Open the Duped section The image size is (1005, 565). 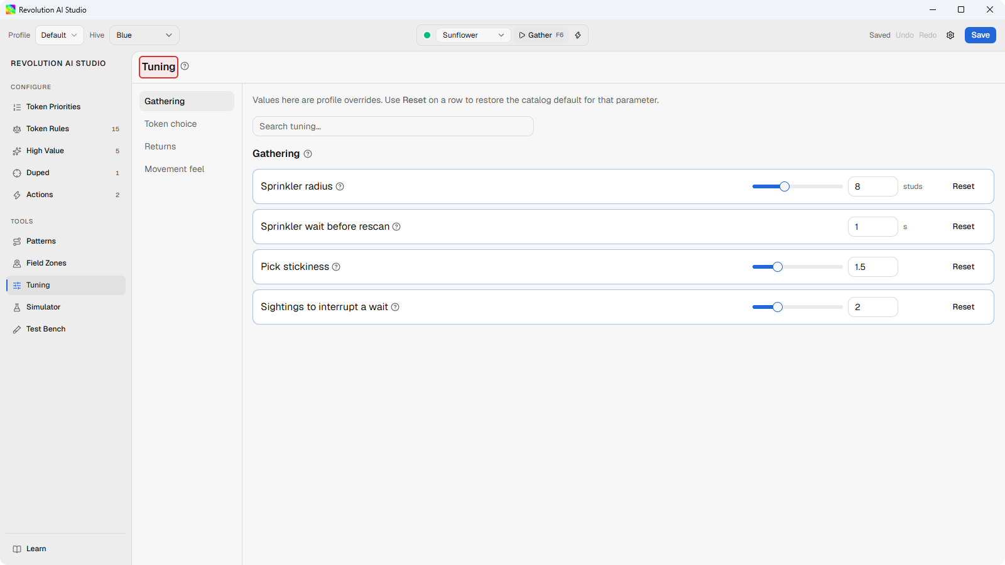click(66, 173)
